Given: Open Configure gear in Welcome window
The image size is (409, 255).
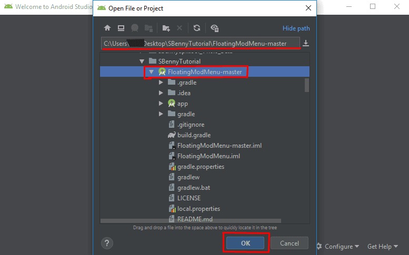Looking at the screenshot, I should [319, 246].
